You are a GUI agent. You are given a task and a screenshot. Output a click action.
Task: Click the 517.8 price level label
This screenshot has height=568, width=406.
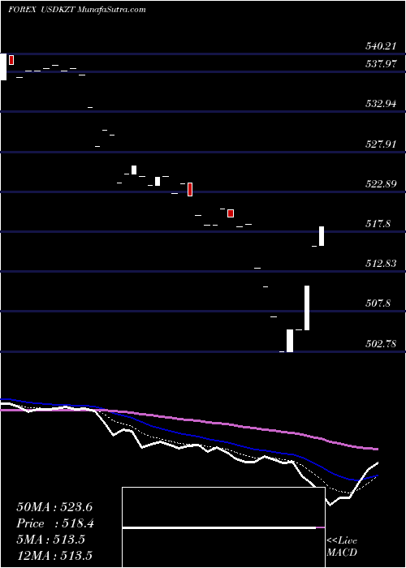378,224
